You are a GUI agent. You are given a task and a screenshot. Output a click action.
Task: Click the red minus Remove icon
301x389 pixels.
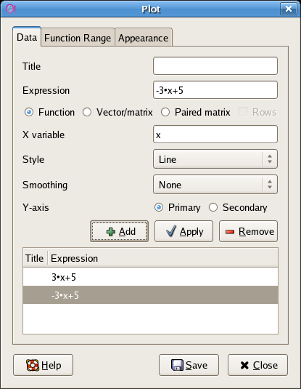coord(230,232)
